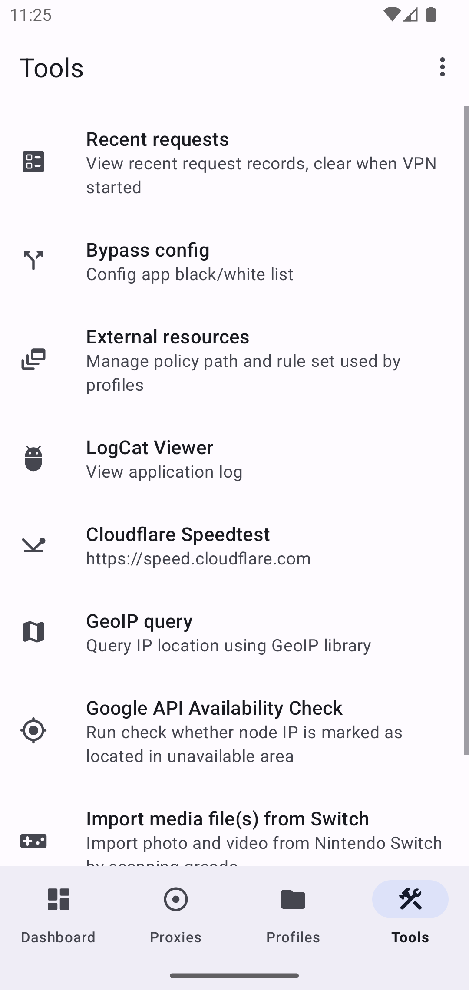
Task: Tap the LogCat Viewer android icon
Action: [x=33, y=459]
